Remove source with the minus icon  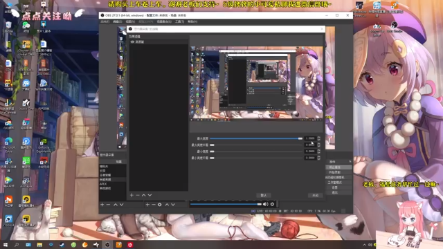coord(154,205)
